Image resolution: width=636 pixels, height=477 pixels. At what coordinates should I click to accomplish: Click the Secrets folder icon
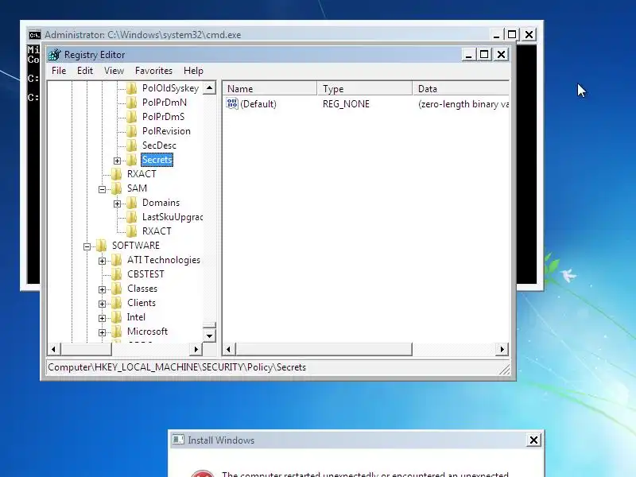(131, 160)
